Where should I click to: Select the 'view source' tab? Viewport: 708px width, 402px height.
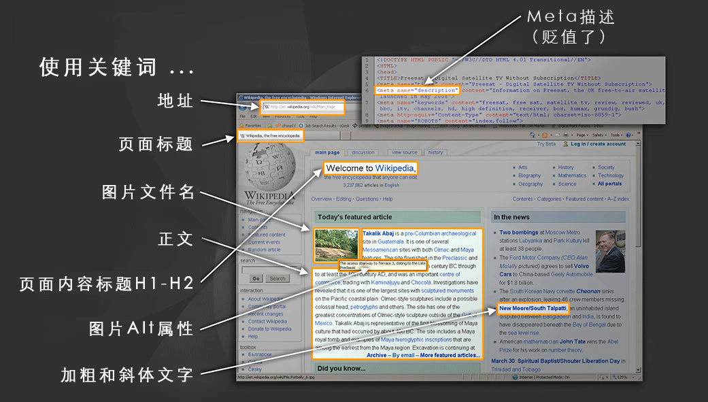click(404, 152)
